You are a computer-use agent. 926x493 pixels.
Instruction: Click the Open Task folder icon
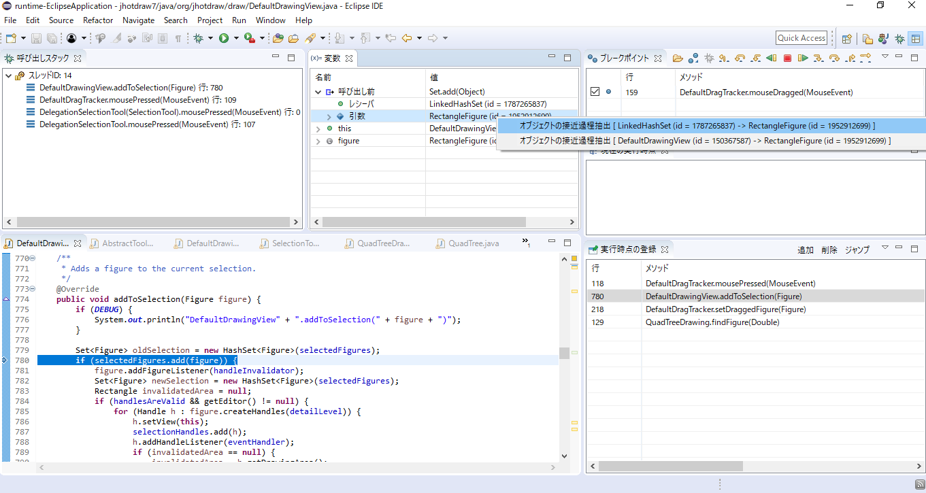coord(294,38)
